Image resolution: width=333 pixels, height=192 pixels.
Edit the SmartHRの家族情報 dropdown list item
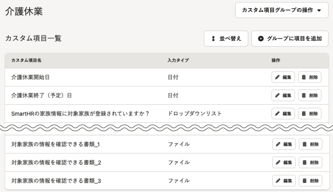283,114
